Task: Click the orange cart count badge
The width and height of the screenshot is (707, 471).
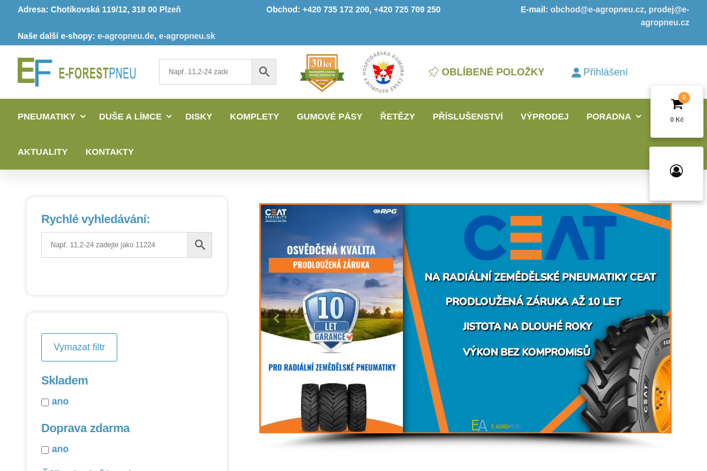Action: click(x=683, y=98)
